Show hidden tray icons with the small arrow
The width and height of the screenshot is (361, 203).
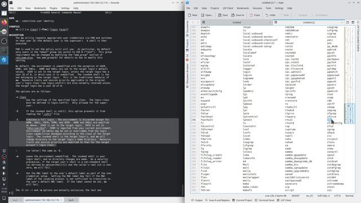point(4,184)
